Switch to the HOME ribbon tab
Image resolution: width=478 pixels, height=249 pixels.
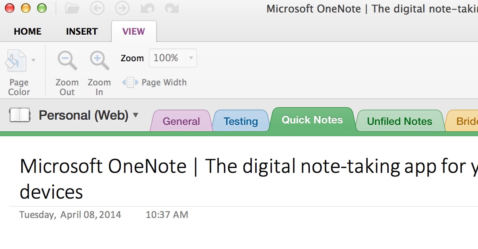tap(28, 31)
